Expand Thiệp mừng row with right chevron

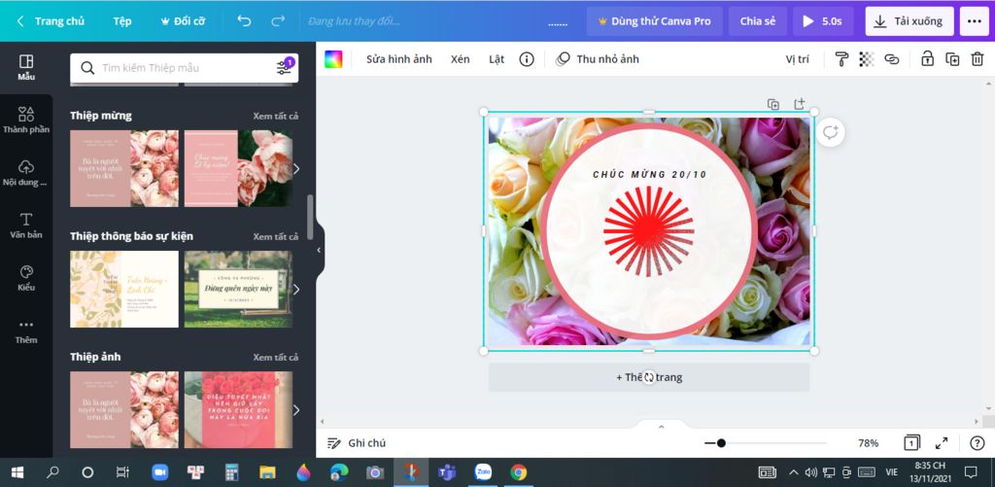(295, 168)
